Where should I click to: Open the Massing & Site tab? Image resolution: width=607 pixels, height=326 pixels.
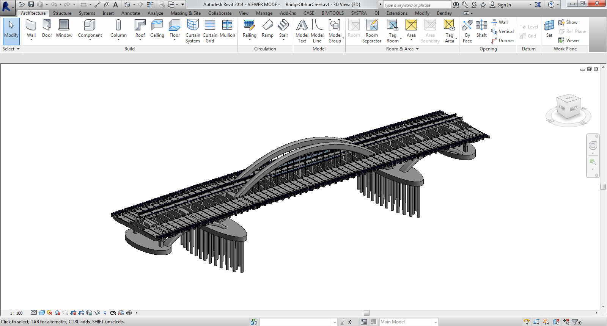[186, 13]
